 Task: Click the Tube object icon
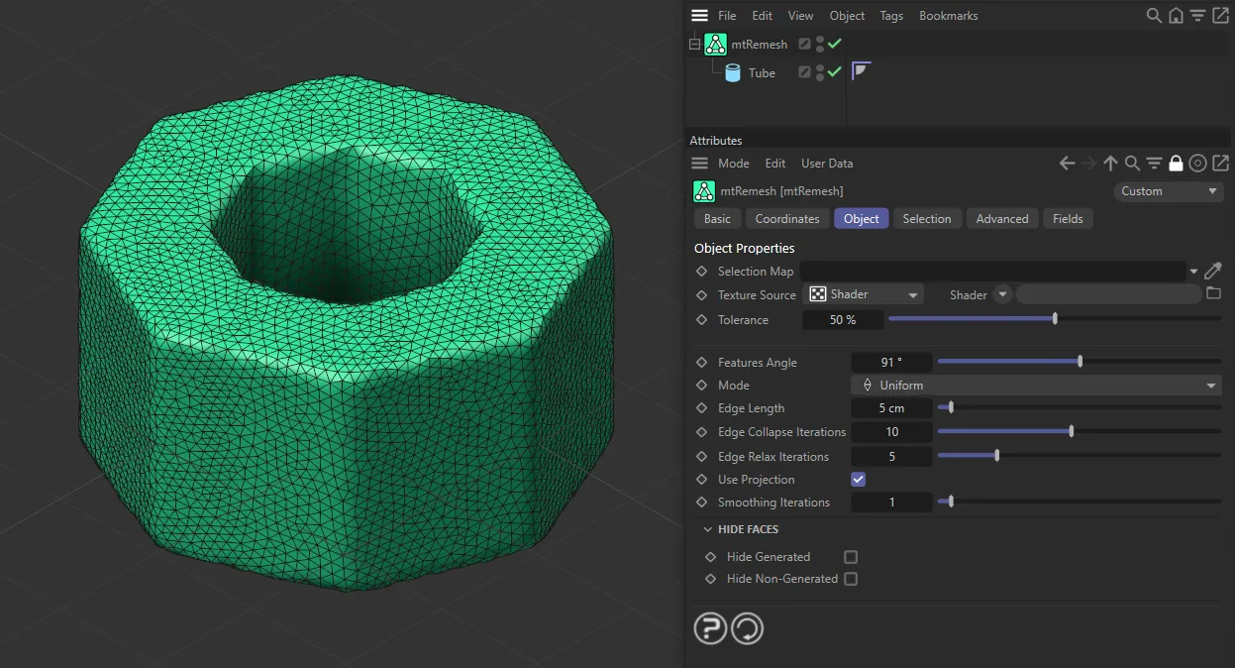pos(733,72)
